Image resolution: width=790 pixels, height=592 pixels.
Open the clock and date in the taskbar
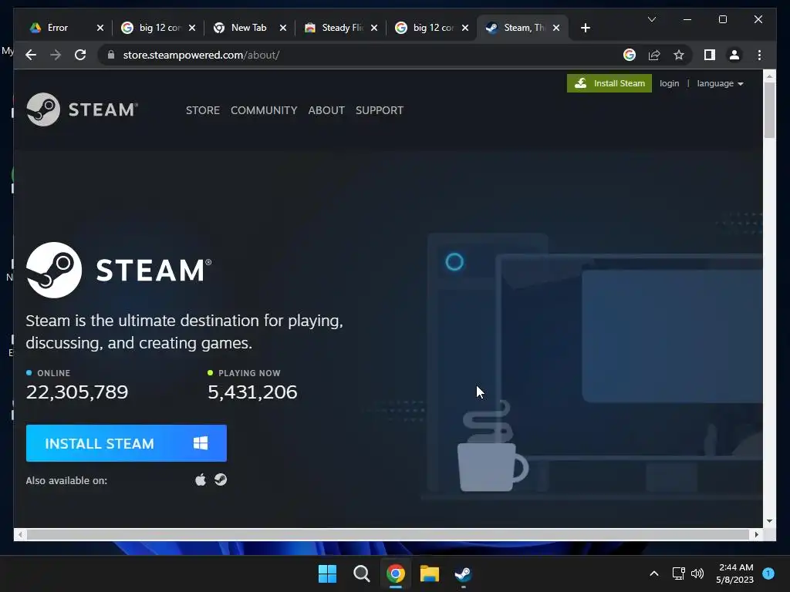click(x=735, y=573)
